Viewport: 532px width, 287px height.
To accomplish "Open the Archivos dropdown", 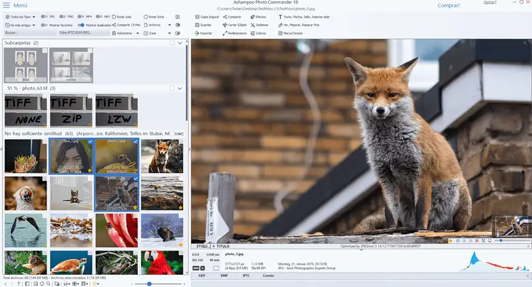I will point(170,25).
